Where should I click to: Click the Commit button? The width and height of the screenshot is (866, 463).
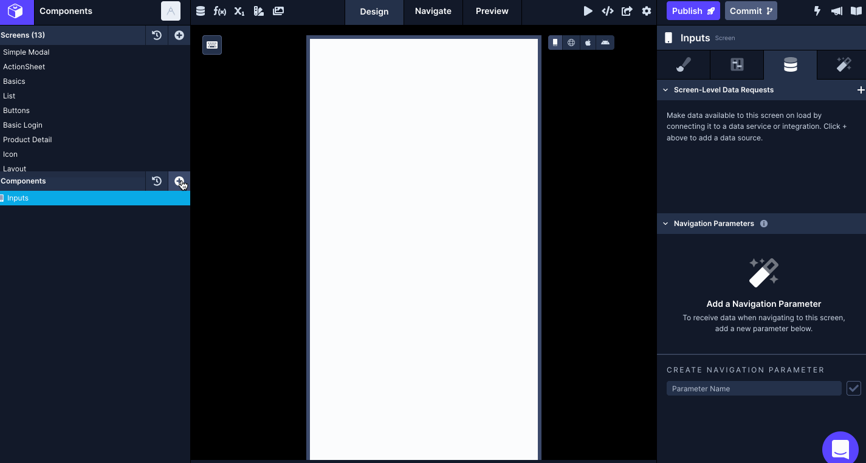pos(751,11)
